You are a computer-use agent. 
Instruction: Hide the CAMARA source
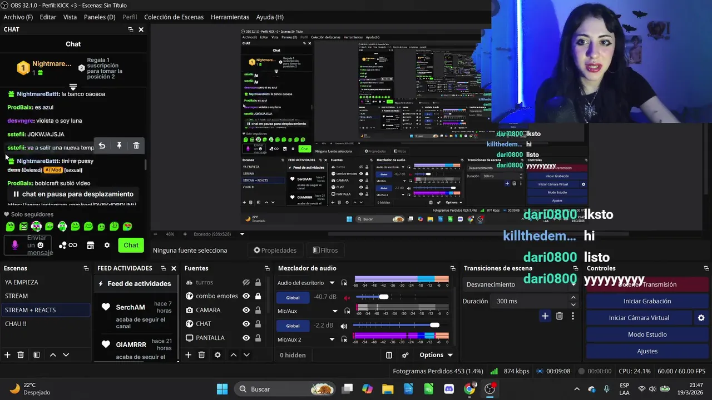(246, 310)
